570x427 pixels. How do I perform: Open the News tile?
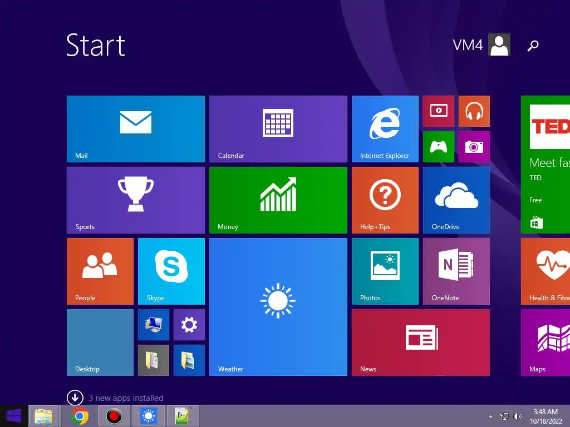tap(421, 342)
